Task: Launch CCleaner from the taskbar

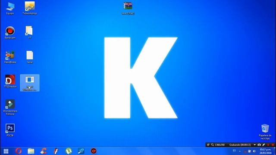Action: tap(44, 151)
